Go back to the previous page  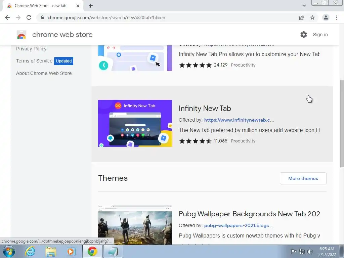coord(7,17)
